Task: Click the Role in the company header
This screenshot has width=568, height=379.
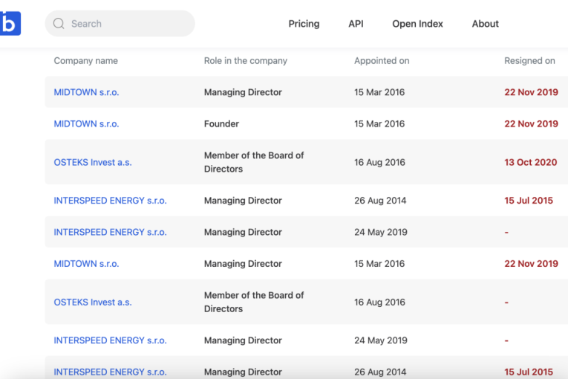Action: point(245,61)
